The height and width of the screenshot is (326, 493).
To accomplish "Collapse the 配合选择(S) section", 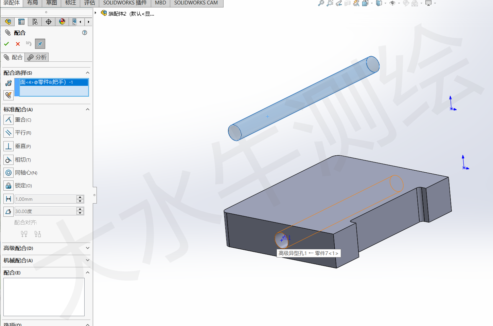I will (88, 73).
